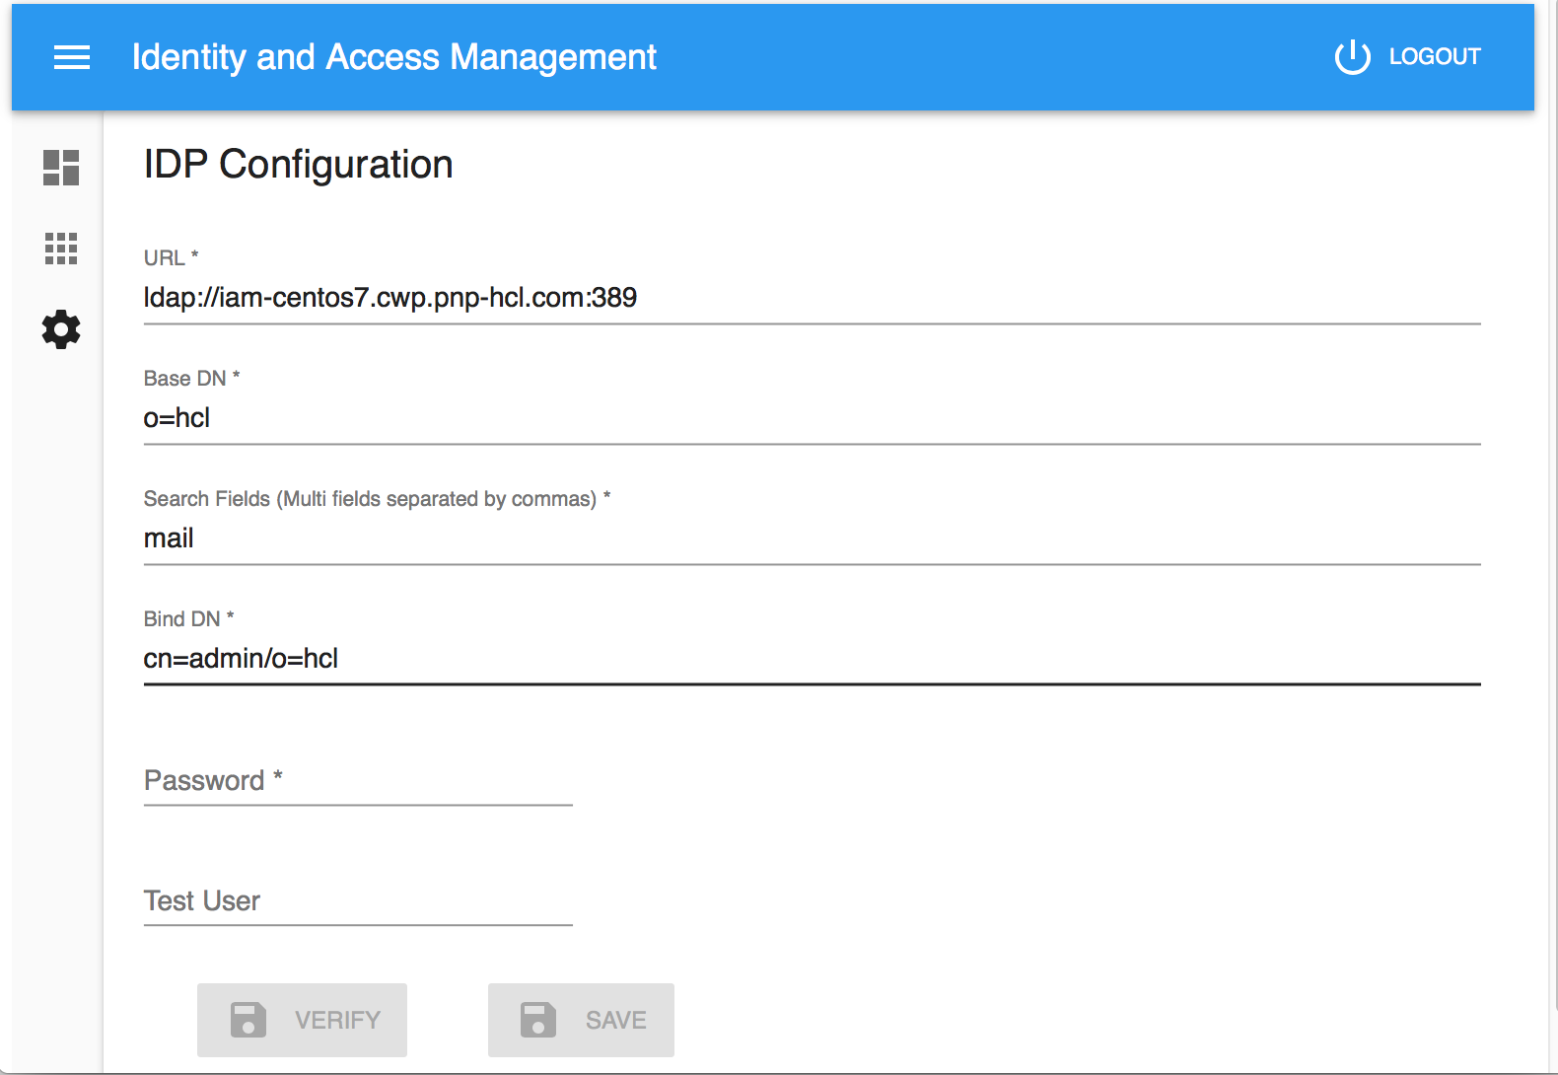
Task: Open the hamburger navigation menu
Action: click(x=72, y=57)
